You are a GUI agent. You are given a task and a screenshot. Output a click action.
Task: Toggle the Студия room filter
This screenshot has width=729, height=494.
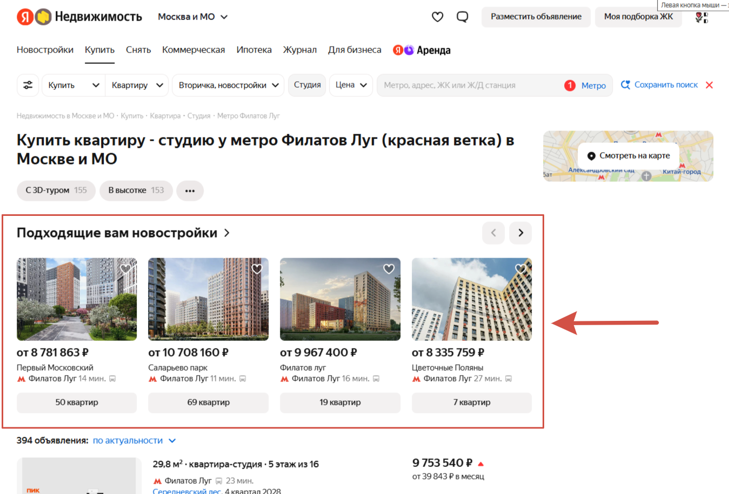pyautogui.click(x=307, y=85)
